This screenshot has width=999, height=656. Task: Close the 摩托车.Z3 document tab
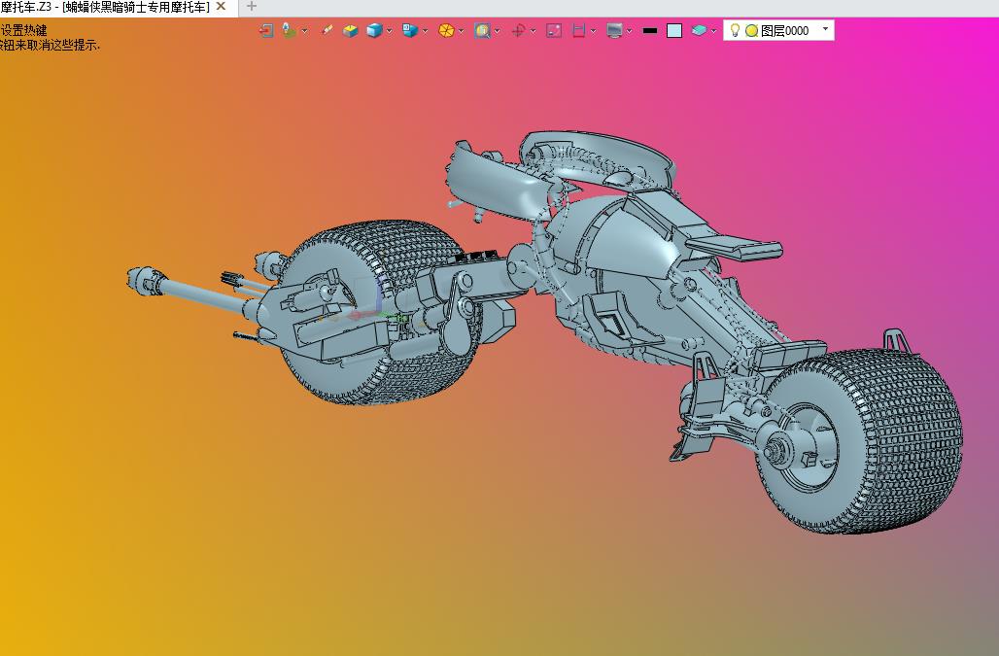coord(221,7)
